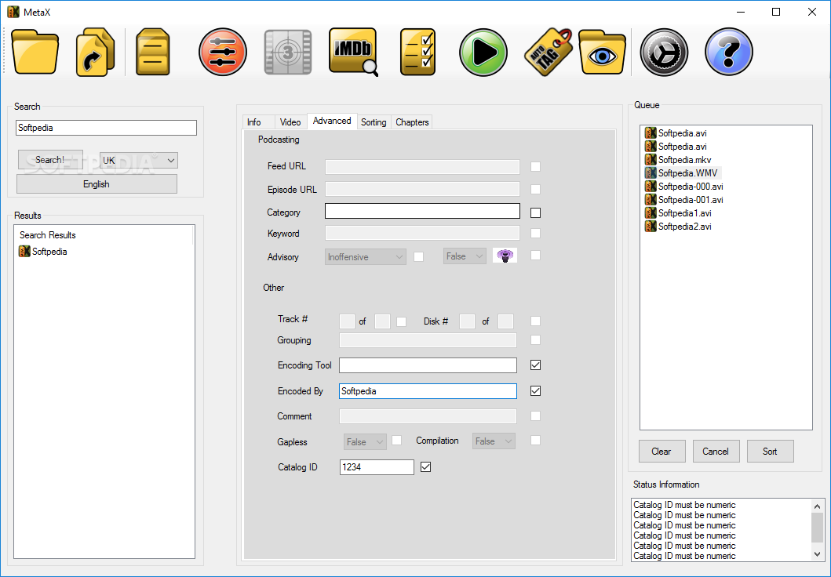Screen dimensions: 831x577
Task: Switch to the Video tab
Action: (290, 122)
